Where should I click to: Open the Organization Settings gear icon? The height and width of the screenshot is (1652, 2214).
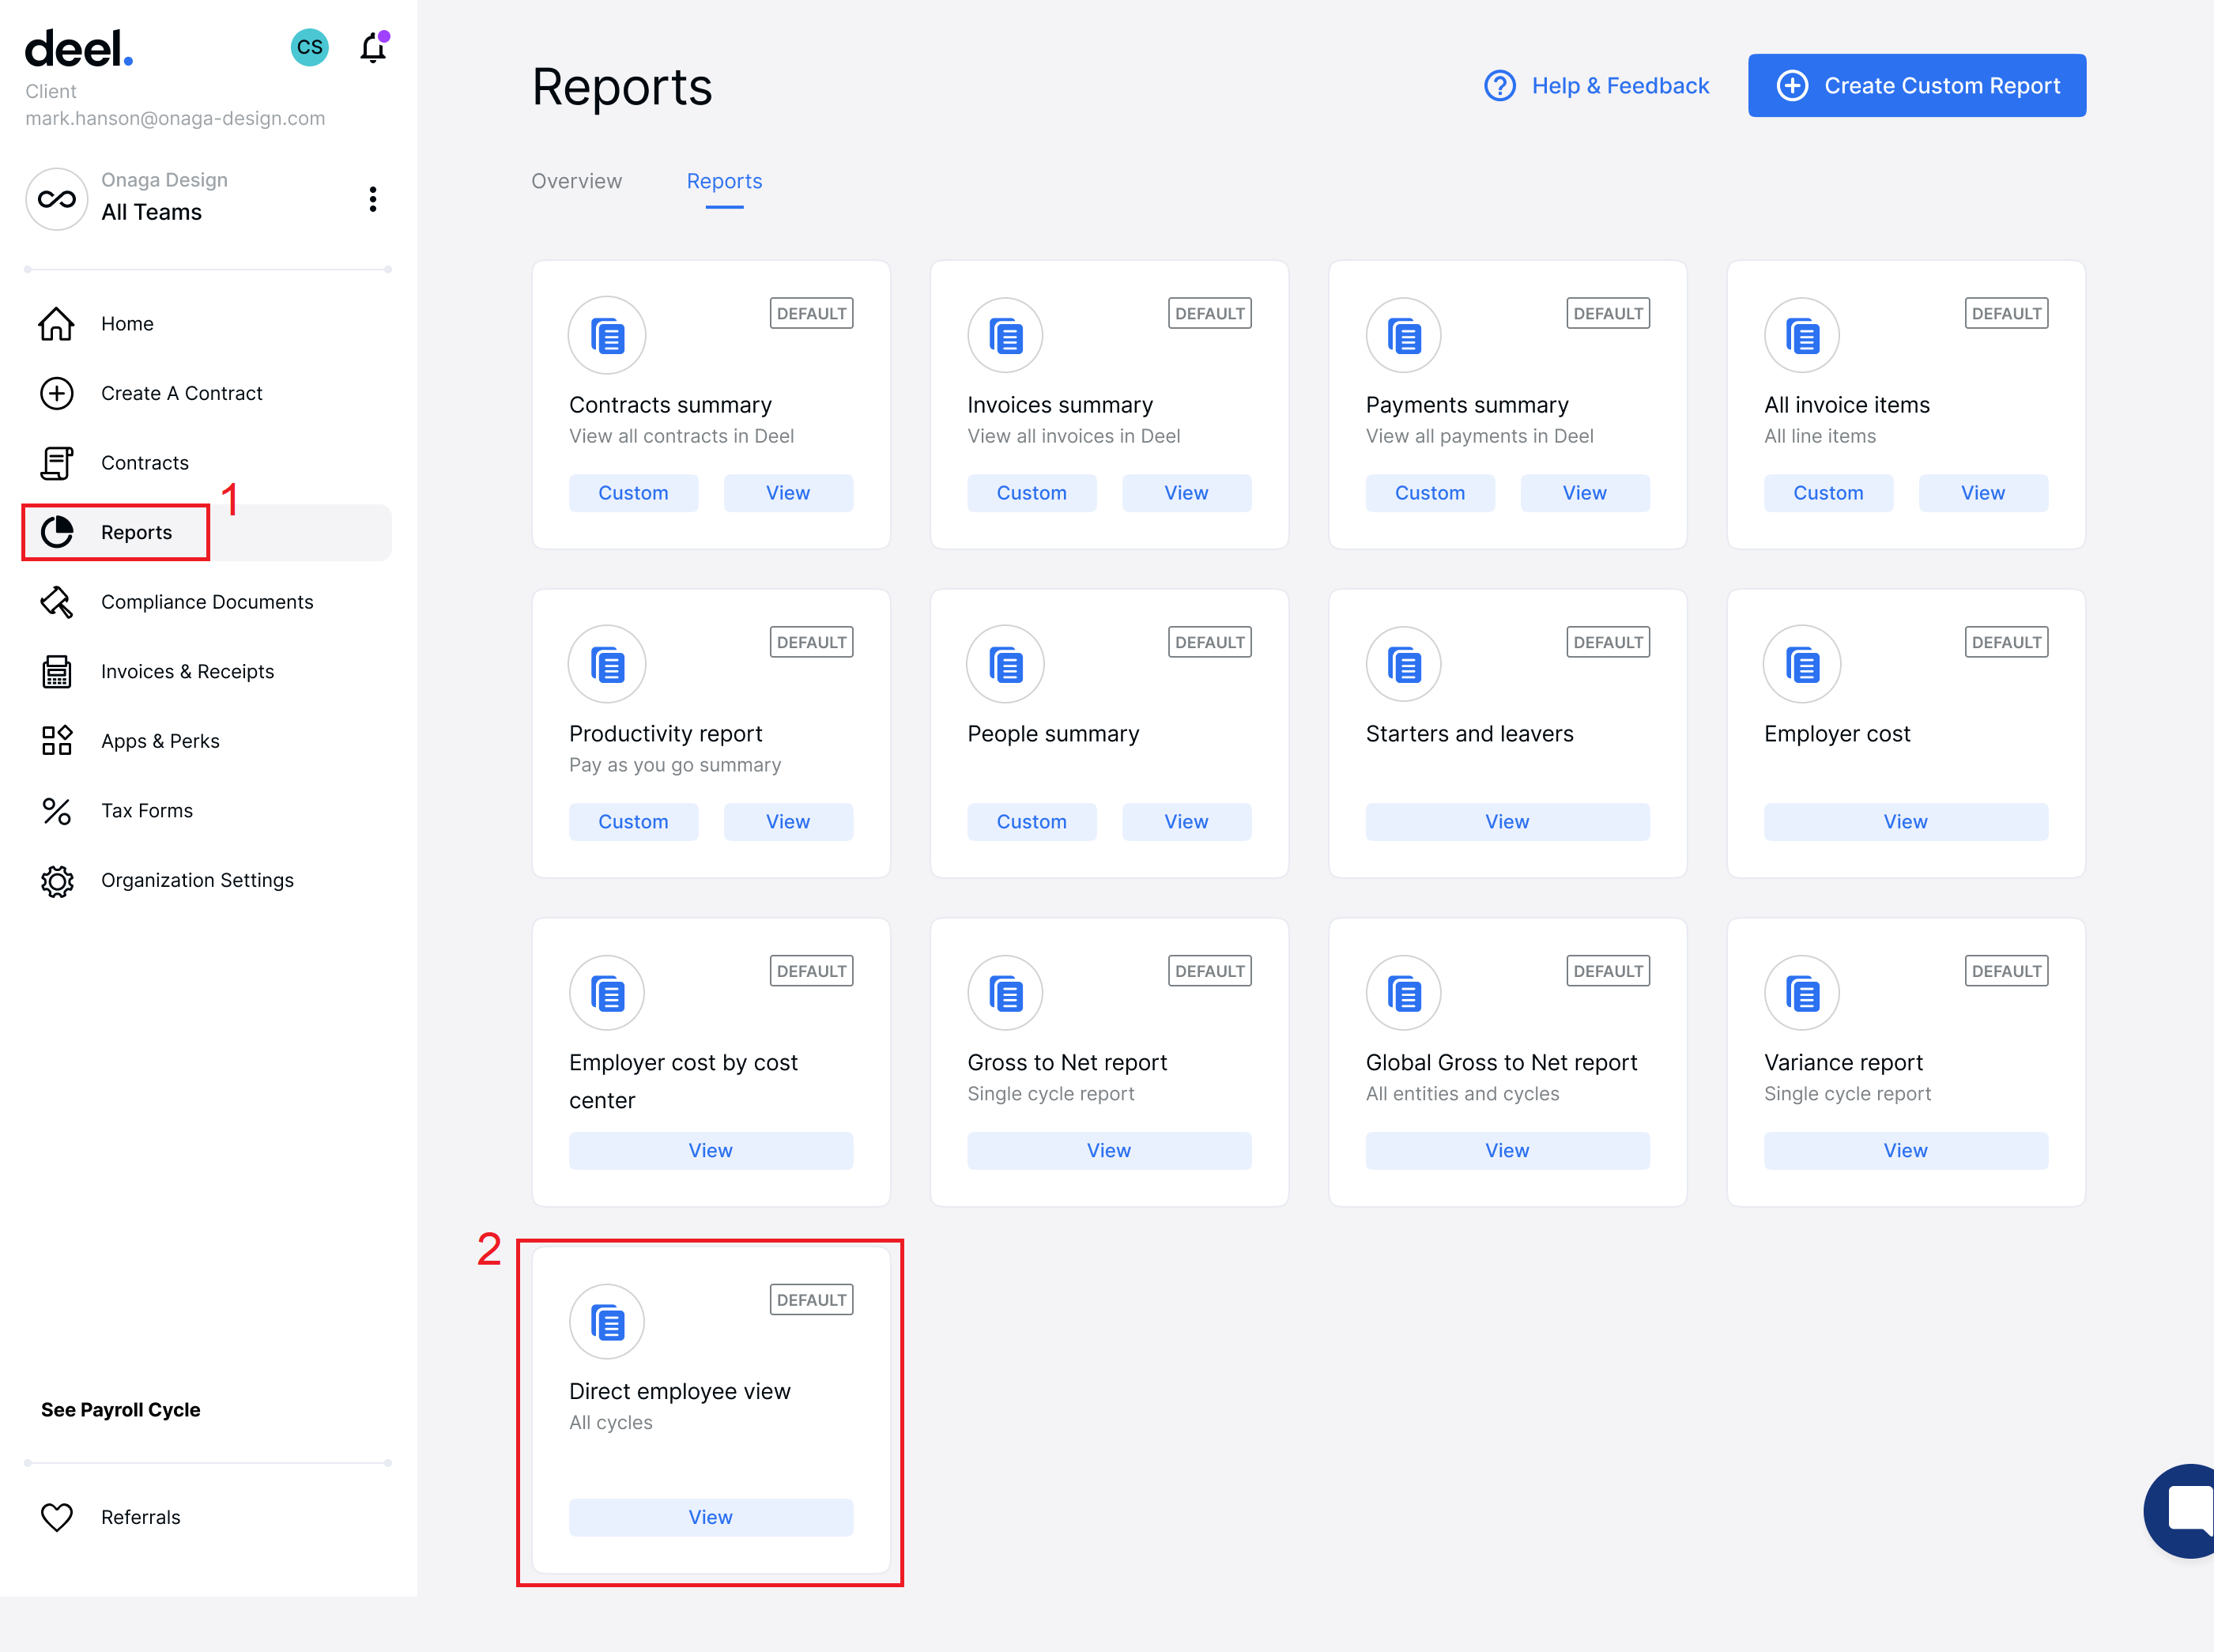(57, 880)
